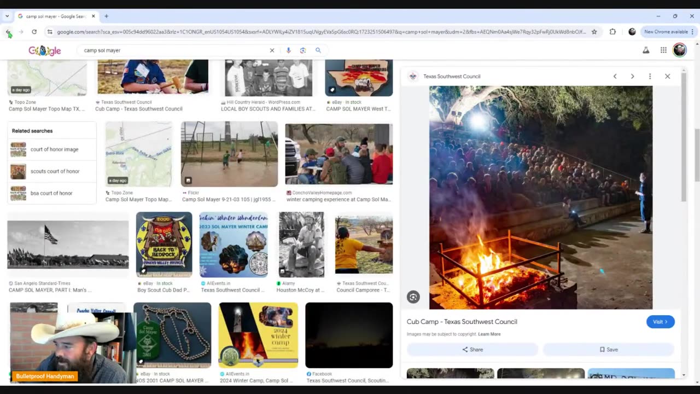700x394 pixels.
Task: Show previous image in the preview panel
Action: pyautogui.click(x=615, y=77)
